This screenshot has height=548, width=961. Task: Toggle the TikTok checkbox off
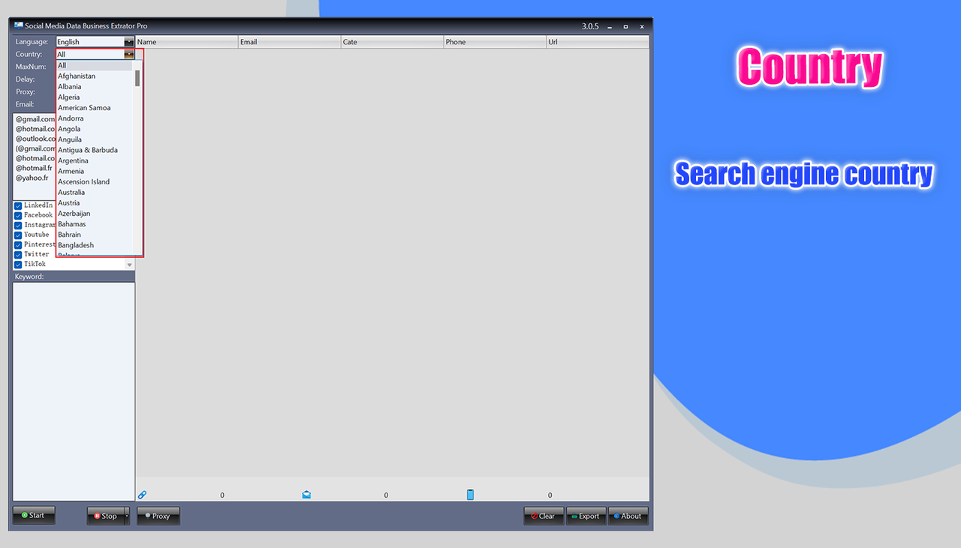[17, 264]
